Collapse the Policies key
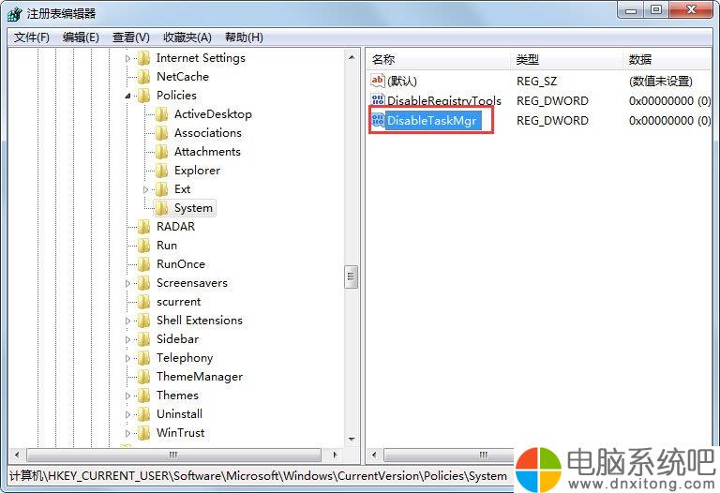 tap(127, 96)
